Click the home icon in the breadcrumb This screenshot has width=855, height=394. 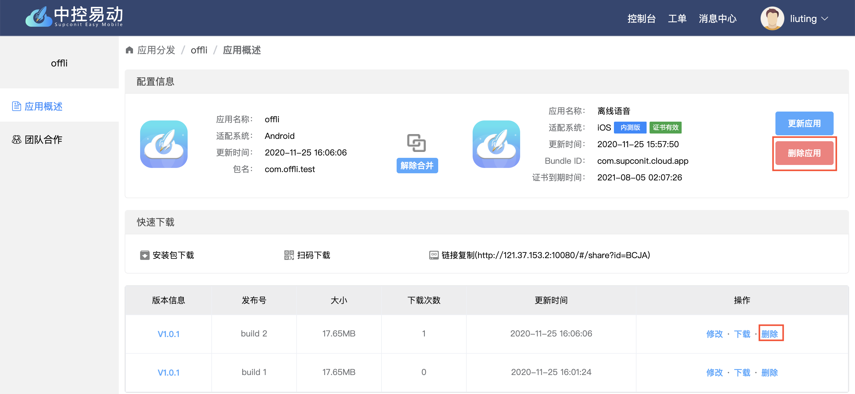point(129,50)
